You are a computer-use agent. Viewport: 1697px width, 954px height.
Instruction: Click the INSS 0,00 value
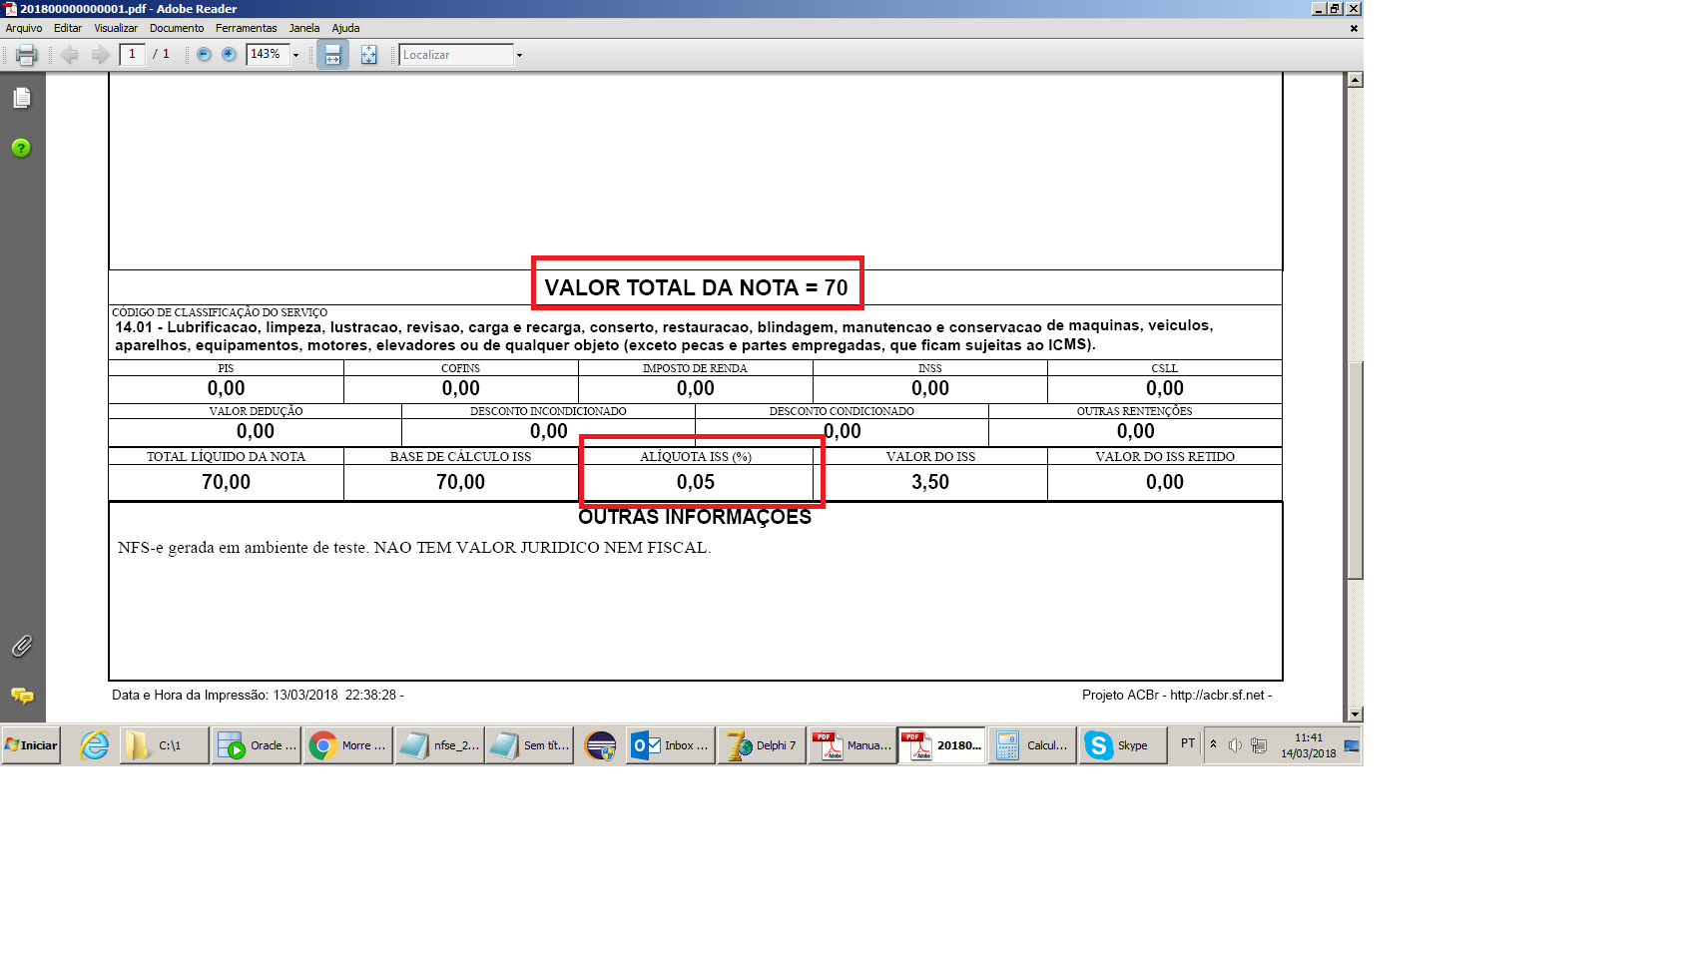(x=930, y=388)
